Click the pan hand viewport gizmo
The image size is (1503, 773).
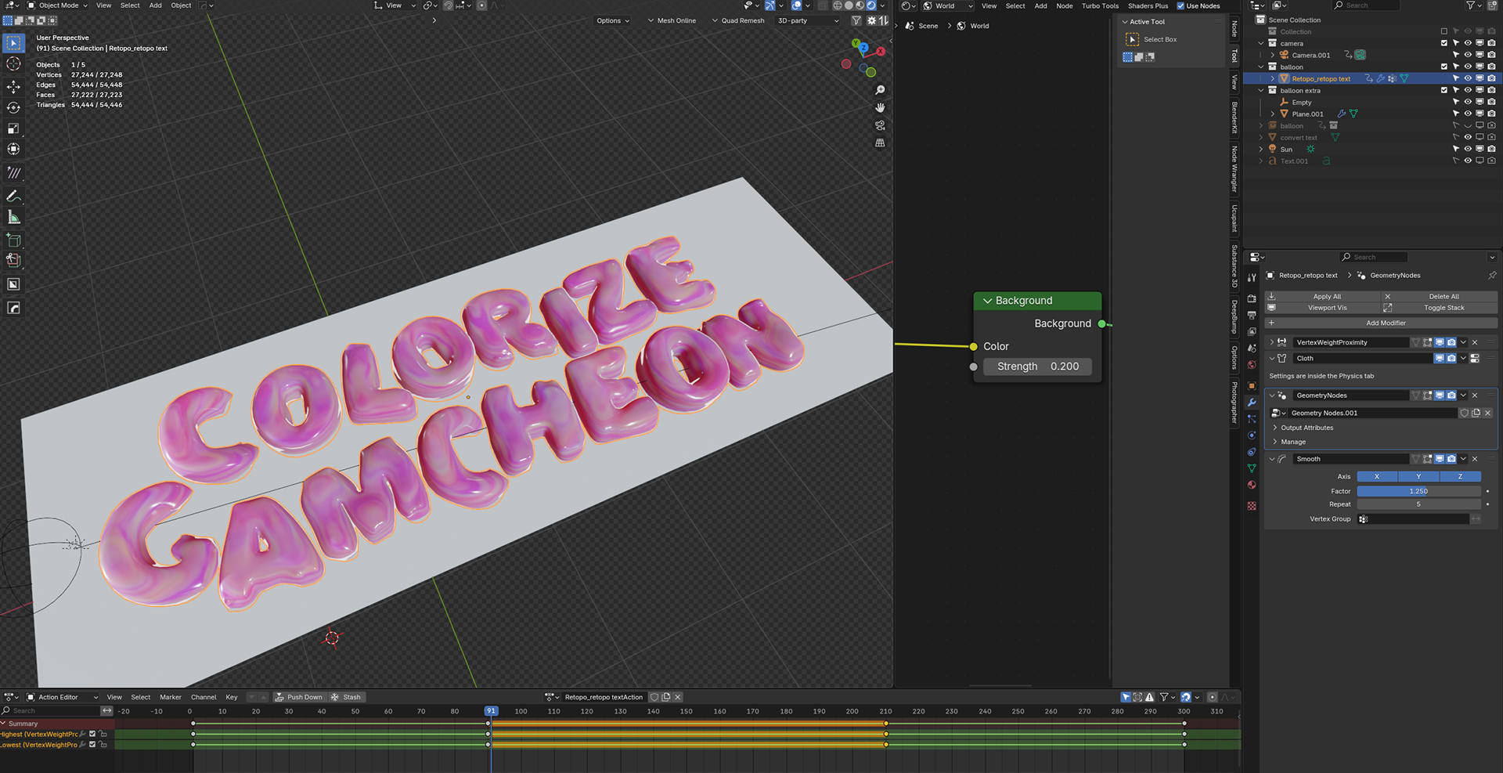[x=880, y=107]
